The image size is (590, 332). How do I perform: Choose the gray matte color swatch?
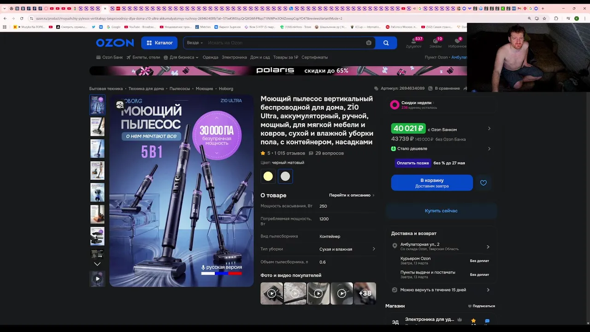285,176
